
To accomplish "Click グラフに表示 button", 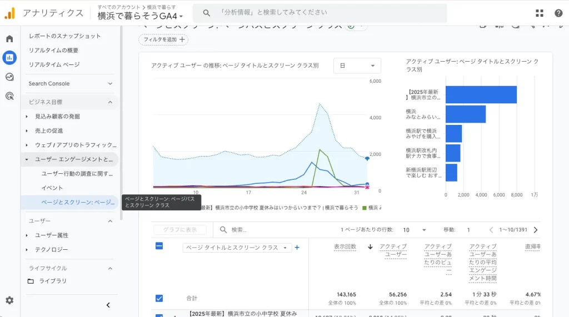I will 180,230.
